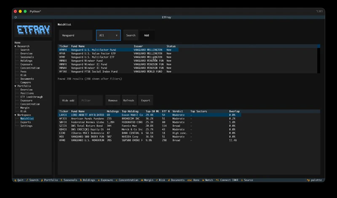The width and height of the screenshot is (337, 198).
Task: Focus the search field containing Vanguard
Action: click(x=76, y=35)
